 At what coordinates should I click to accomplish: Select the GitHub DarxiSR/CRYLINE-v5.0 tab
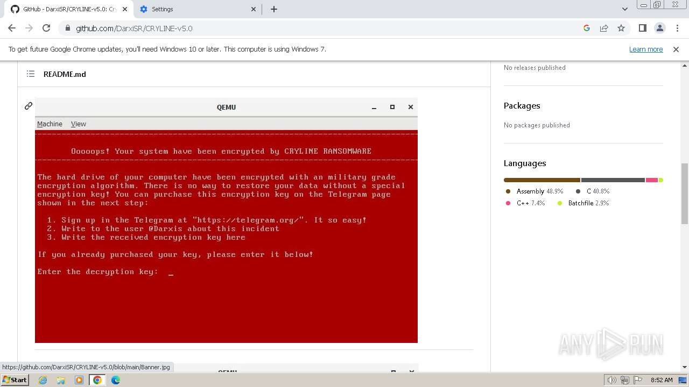point(68,9)
